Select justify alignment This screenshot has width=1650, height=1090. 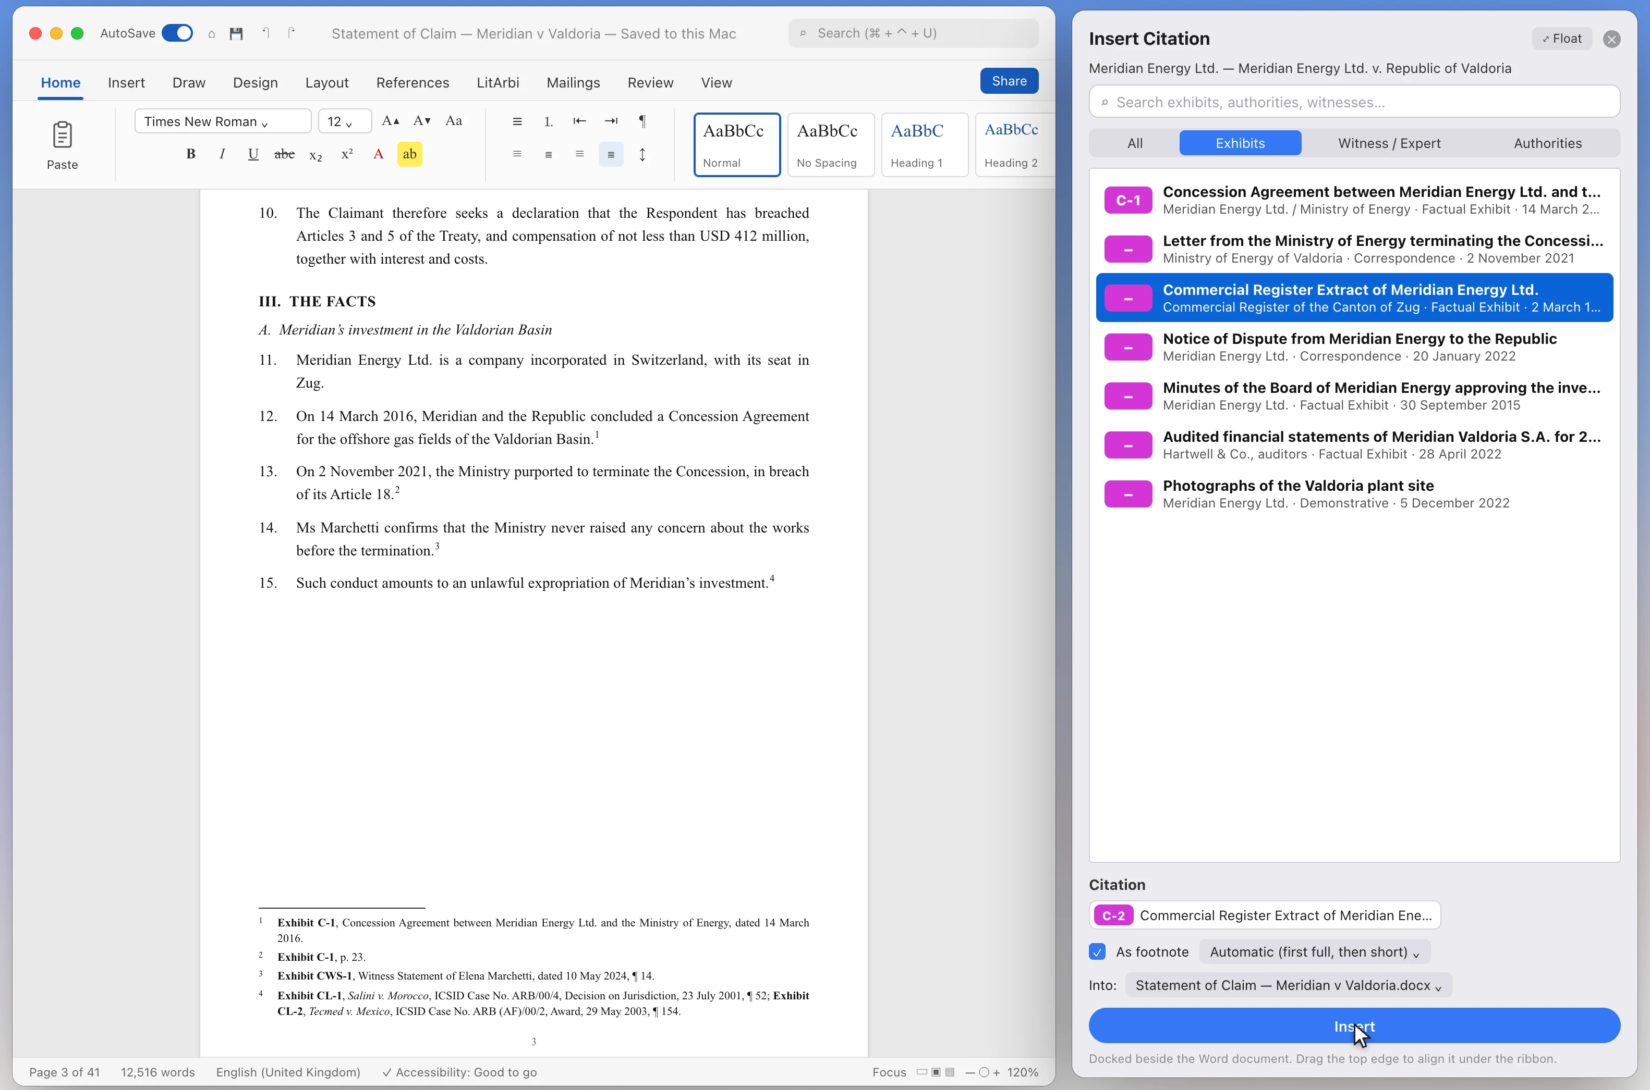point(611,154)
